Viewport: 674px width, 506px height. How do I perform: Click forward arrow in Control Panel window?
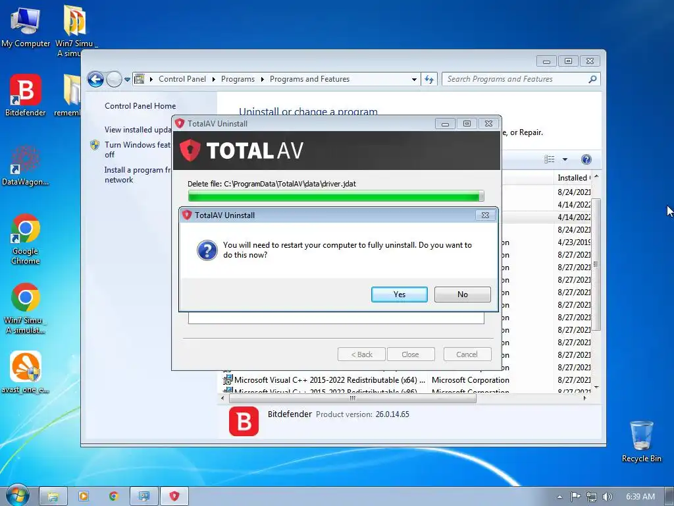(x=114, y=79)
